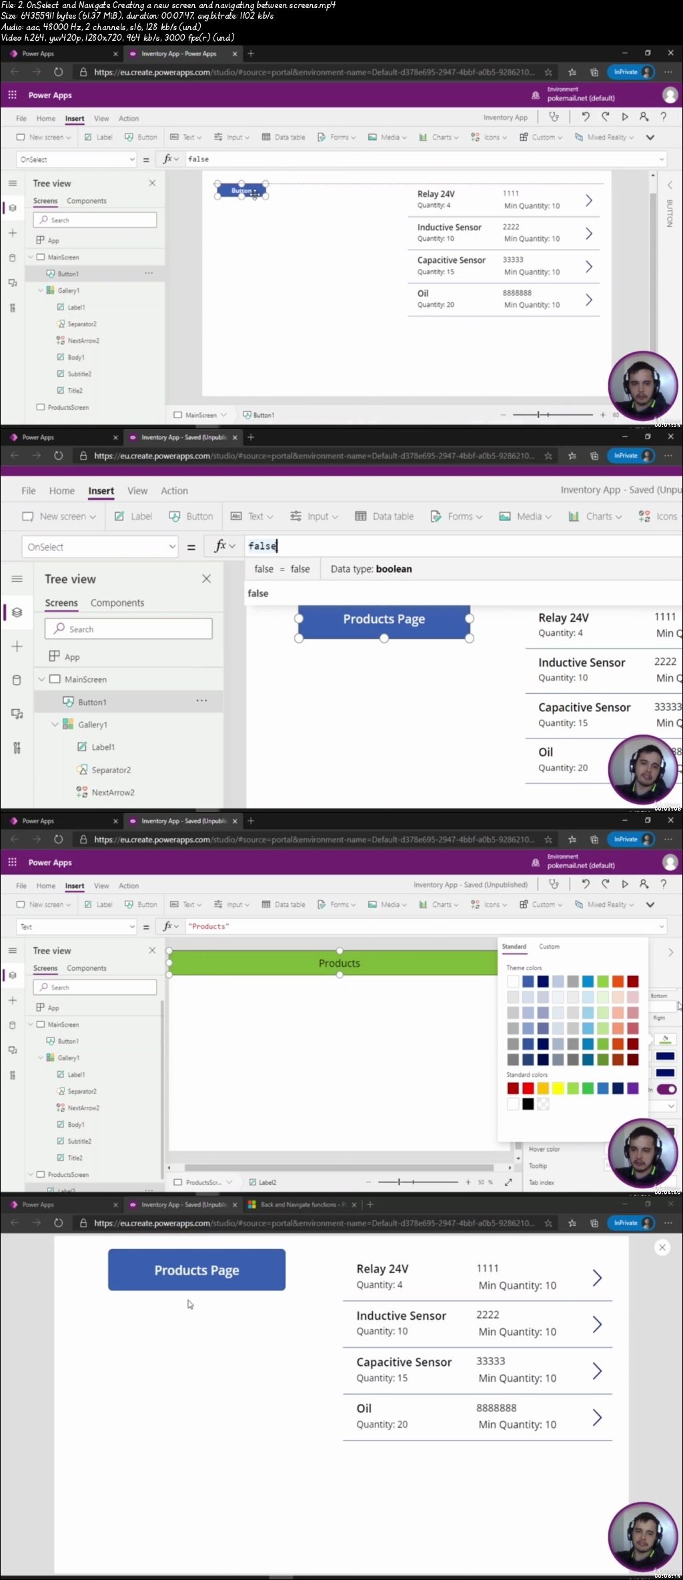Pick the black swatch in Standard colors
Image resolution: width=683 pixels, height=1580 pixels.
pos(528,1104)
